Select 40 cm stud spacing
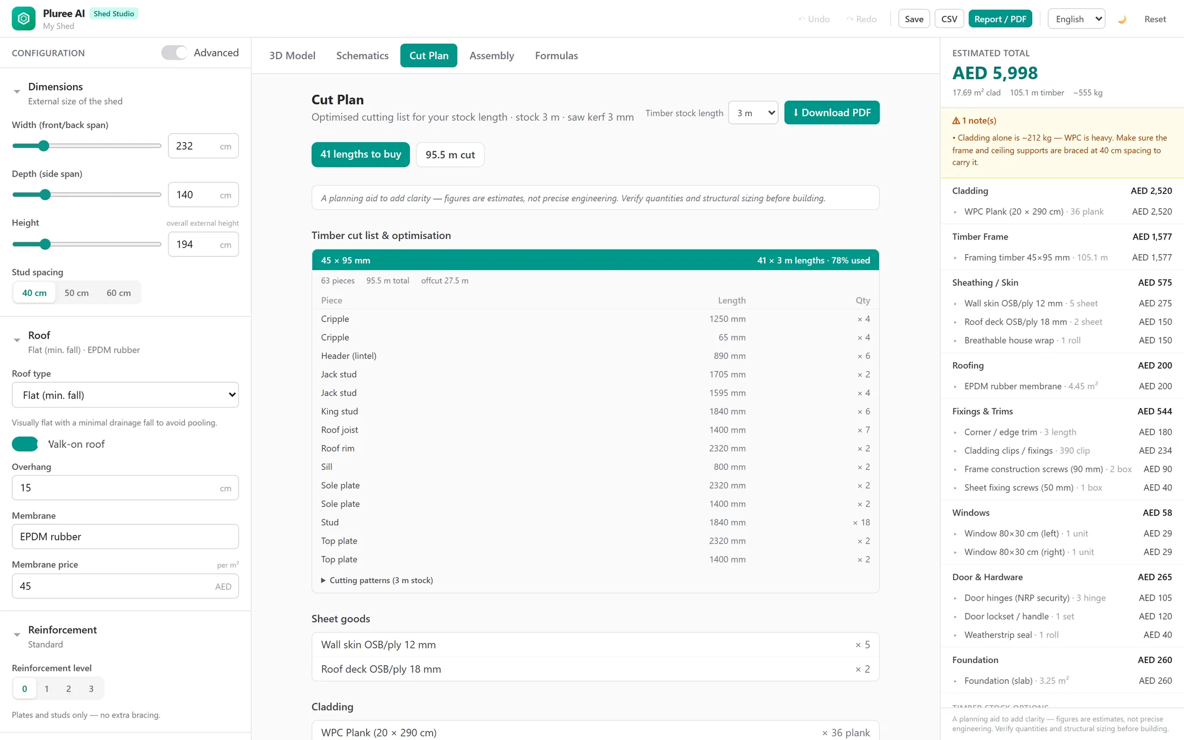This screenshot has width=1184, height=740. point(34,293)
